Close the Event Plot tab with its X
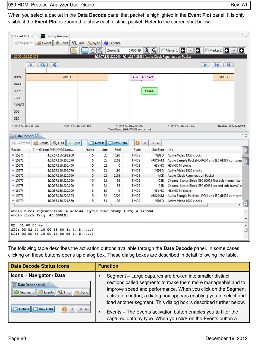 click(33, 36)
